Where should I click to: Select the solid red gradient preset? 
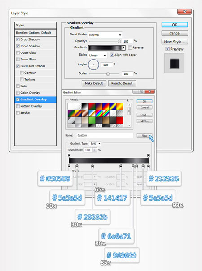[120, 120]
